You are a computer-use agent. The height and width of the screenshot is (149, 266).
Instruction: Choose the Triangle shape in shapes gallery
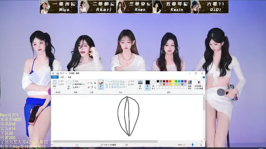pos(124,82)
